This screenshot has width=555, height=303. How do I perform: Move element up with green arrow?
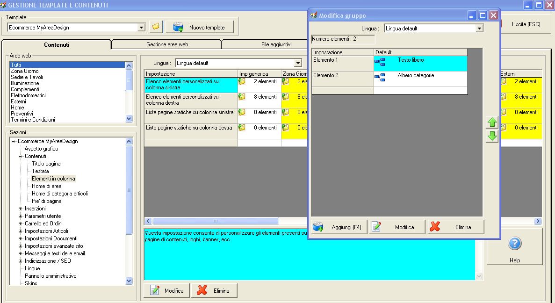pos(492,123)
